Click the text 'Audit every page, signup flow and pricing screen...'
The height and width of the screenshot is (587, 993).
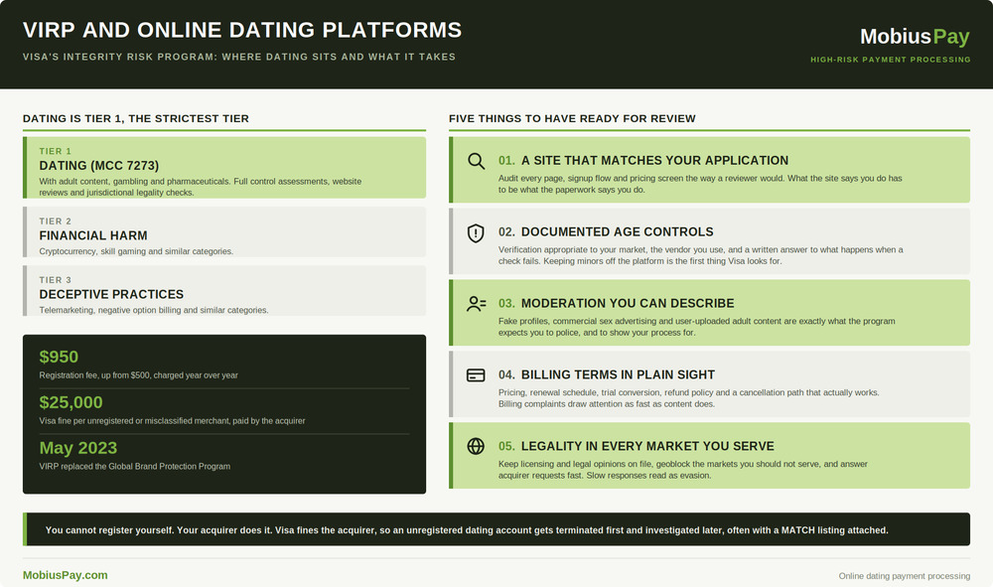[700, 185]
